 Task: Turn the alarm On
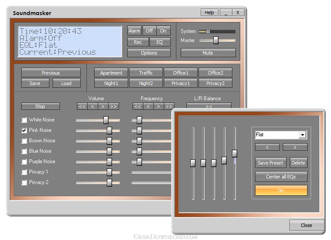163,31
